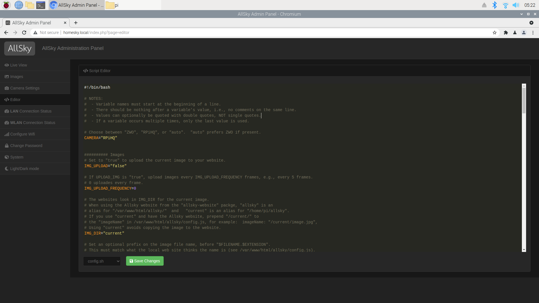Viewport: 539px width, 303px height.
Task: Click the AllSky logo
Action: pyautogui.click(x=20, y=48)
